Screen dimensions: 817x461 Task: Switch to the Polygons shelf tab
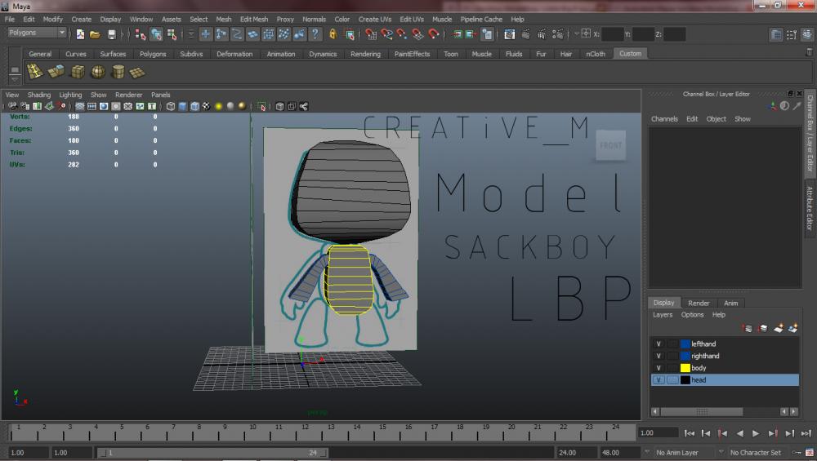coord(153,54)
